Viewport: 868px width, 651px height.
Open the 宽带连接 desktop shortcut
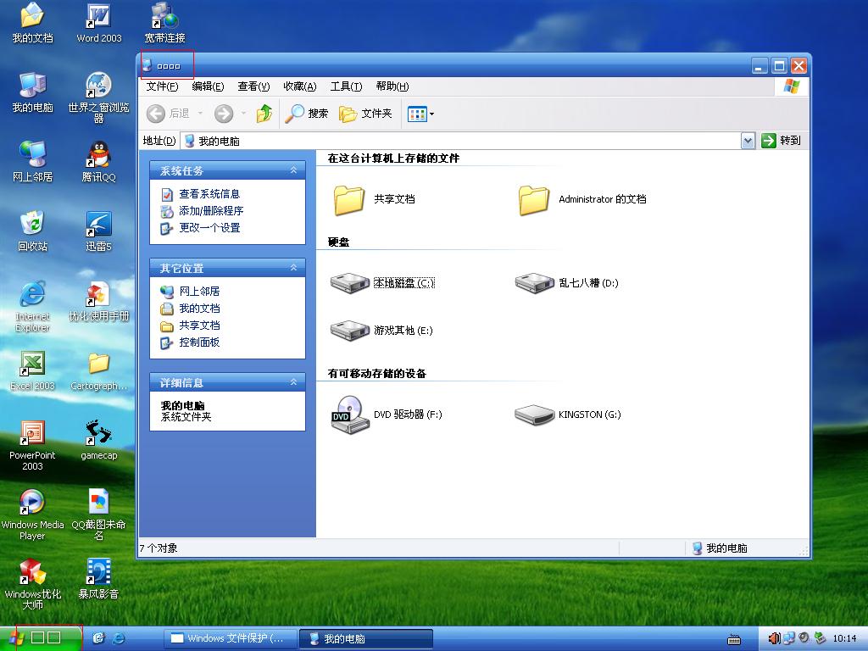click(x=164, y=23)
